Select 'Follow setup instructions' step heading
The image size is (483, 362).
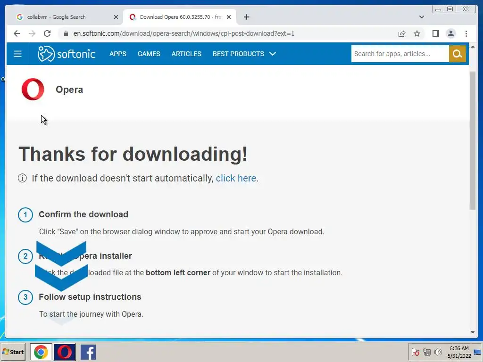(90, 297)
